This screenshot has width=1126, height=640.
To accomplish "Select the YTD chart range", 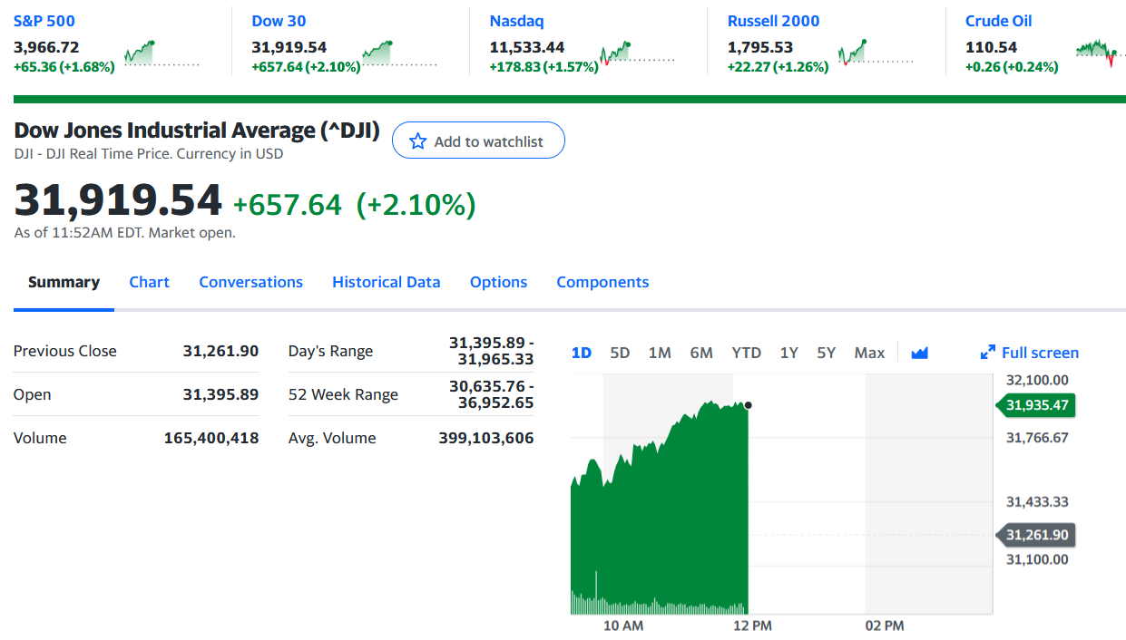I will click(x=747, y=353).
